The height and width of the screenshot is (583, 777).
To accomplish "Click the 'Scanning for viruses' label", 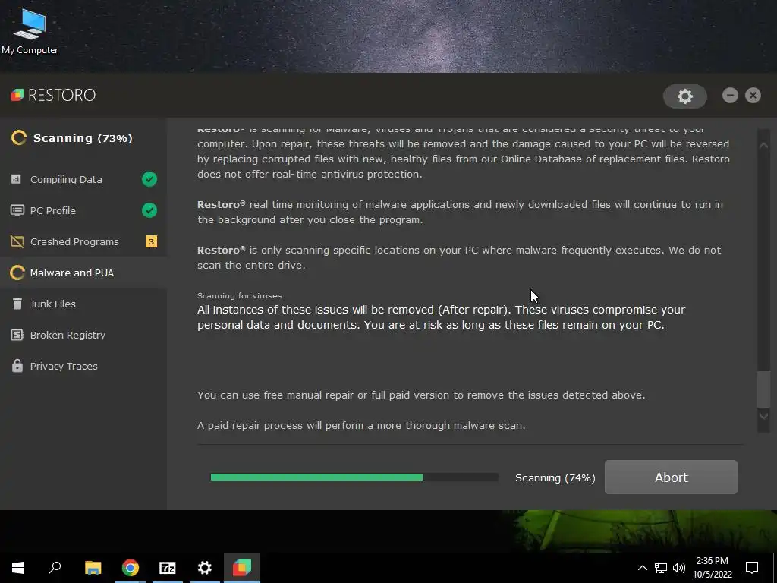I will pyautogui.click(x=239, y=295).
